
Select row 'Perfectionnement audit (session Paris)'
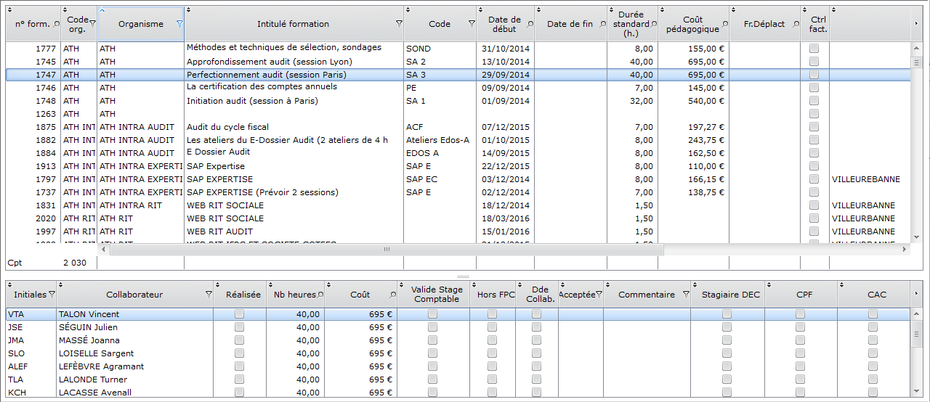(458, 75)
